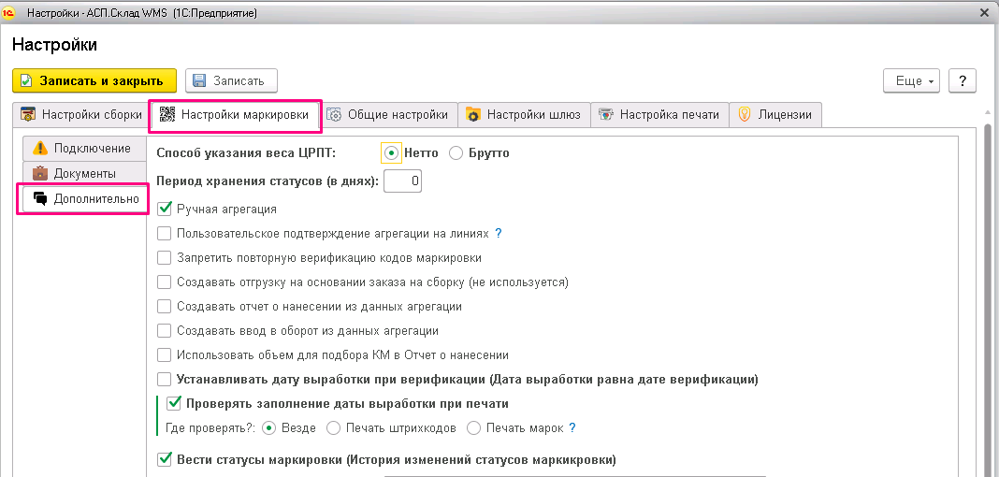
Task: Click the speech bubbles icon of Дополнительно
Action: pyautogui.click(x=40, y=198)
